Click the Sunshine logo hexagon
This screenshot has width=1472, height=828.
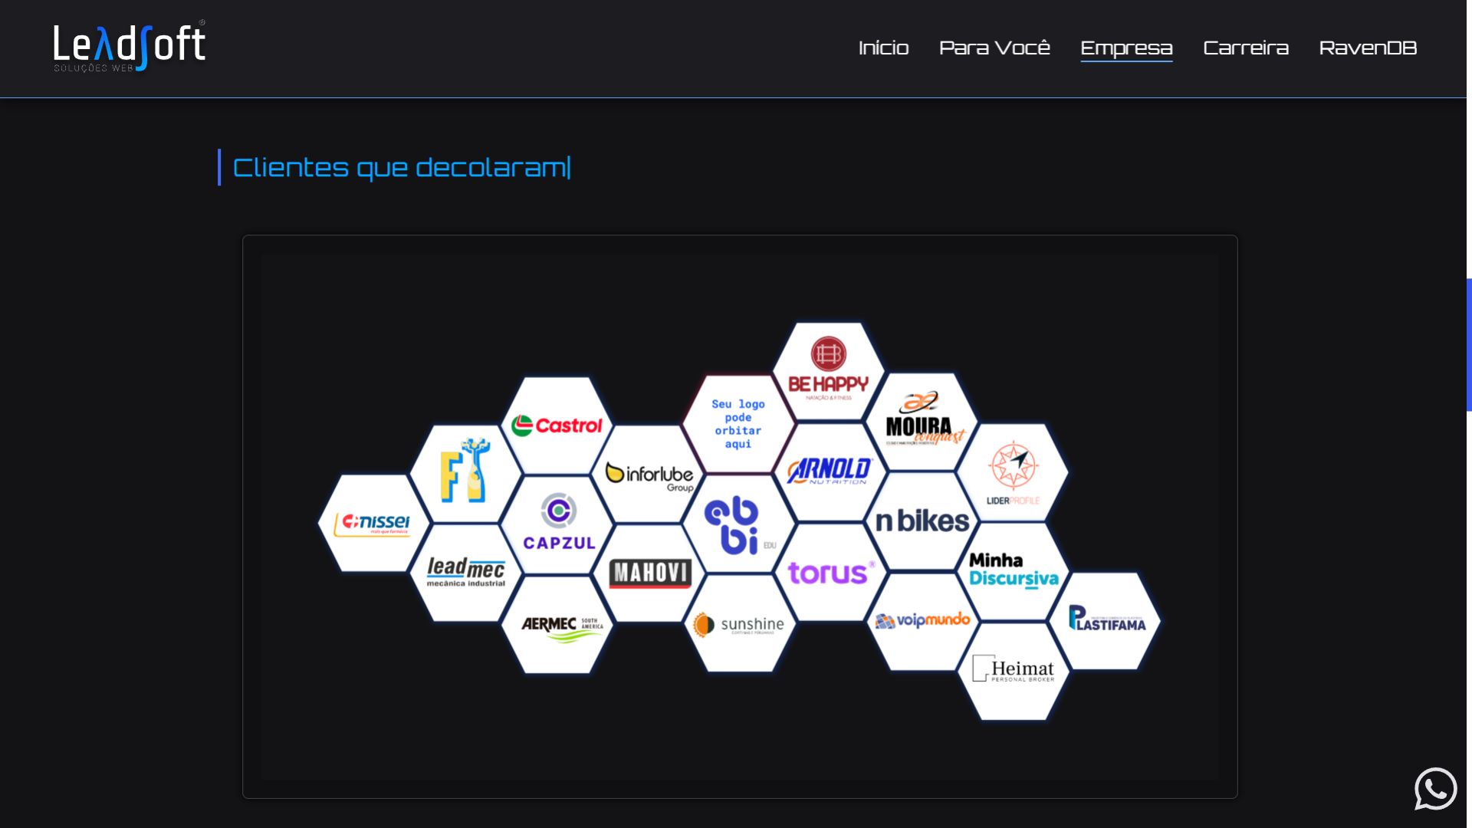click(x=739, y=624)
